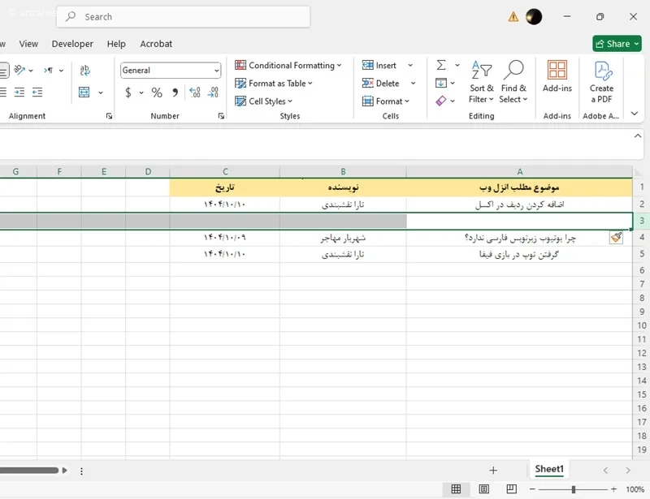Click the Decrease Indent icon
Screen dimensions: 650x499
coord(37,92)
